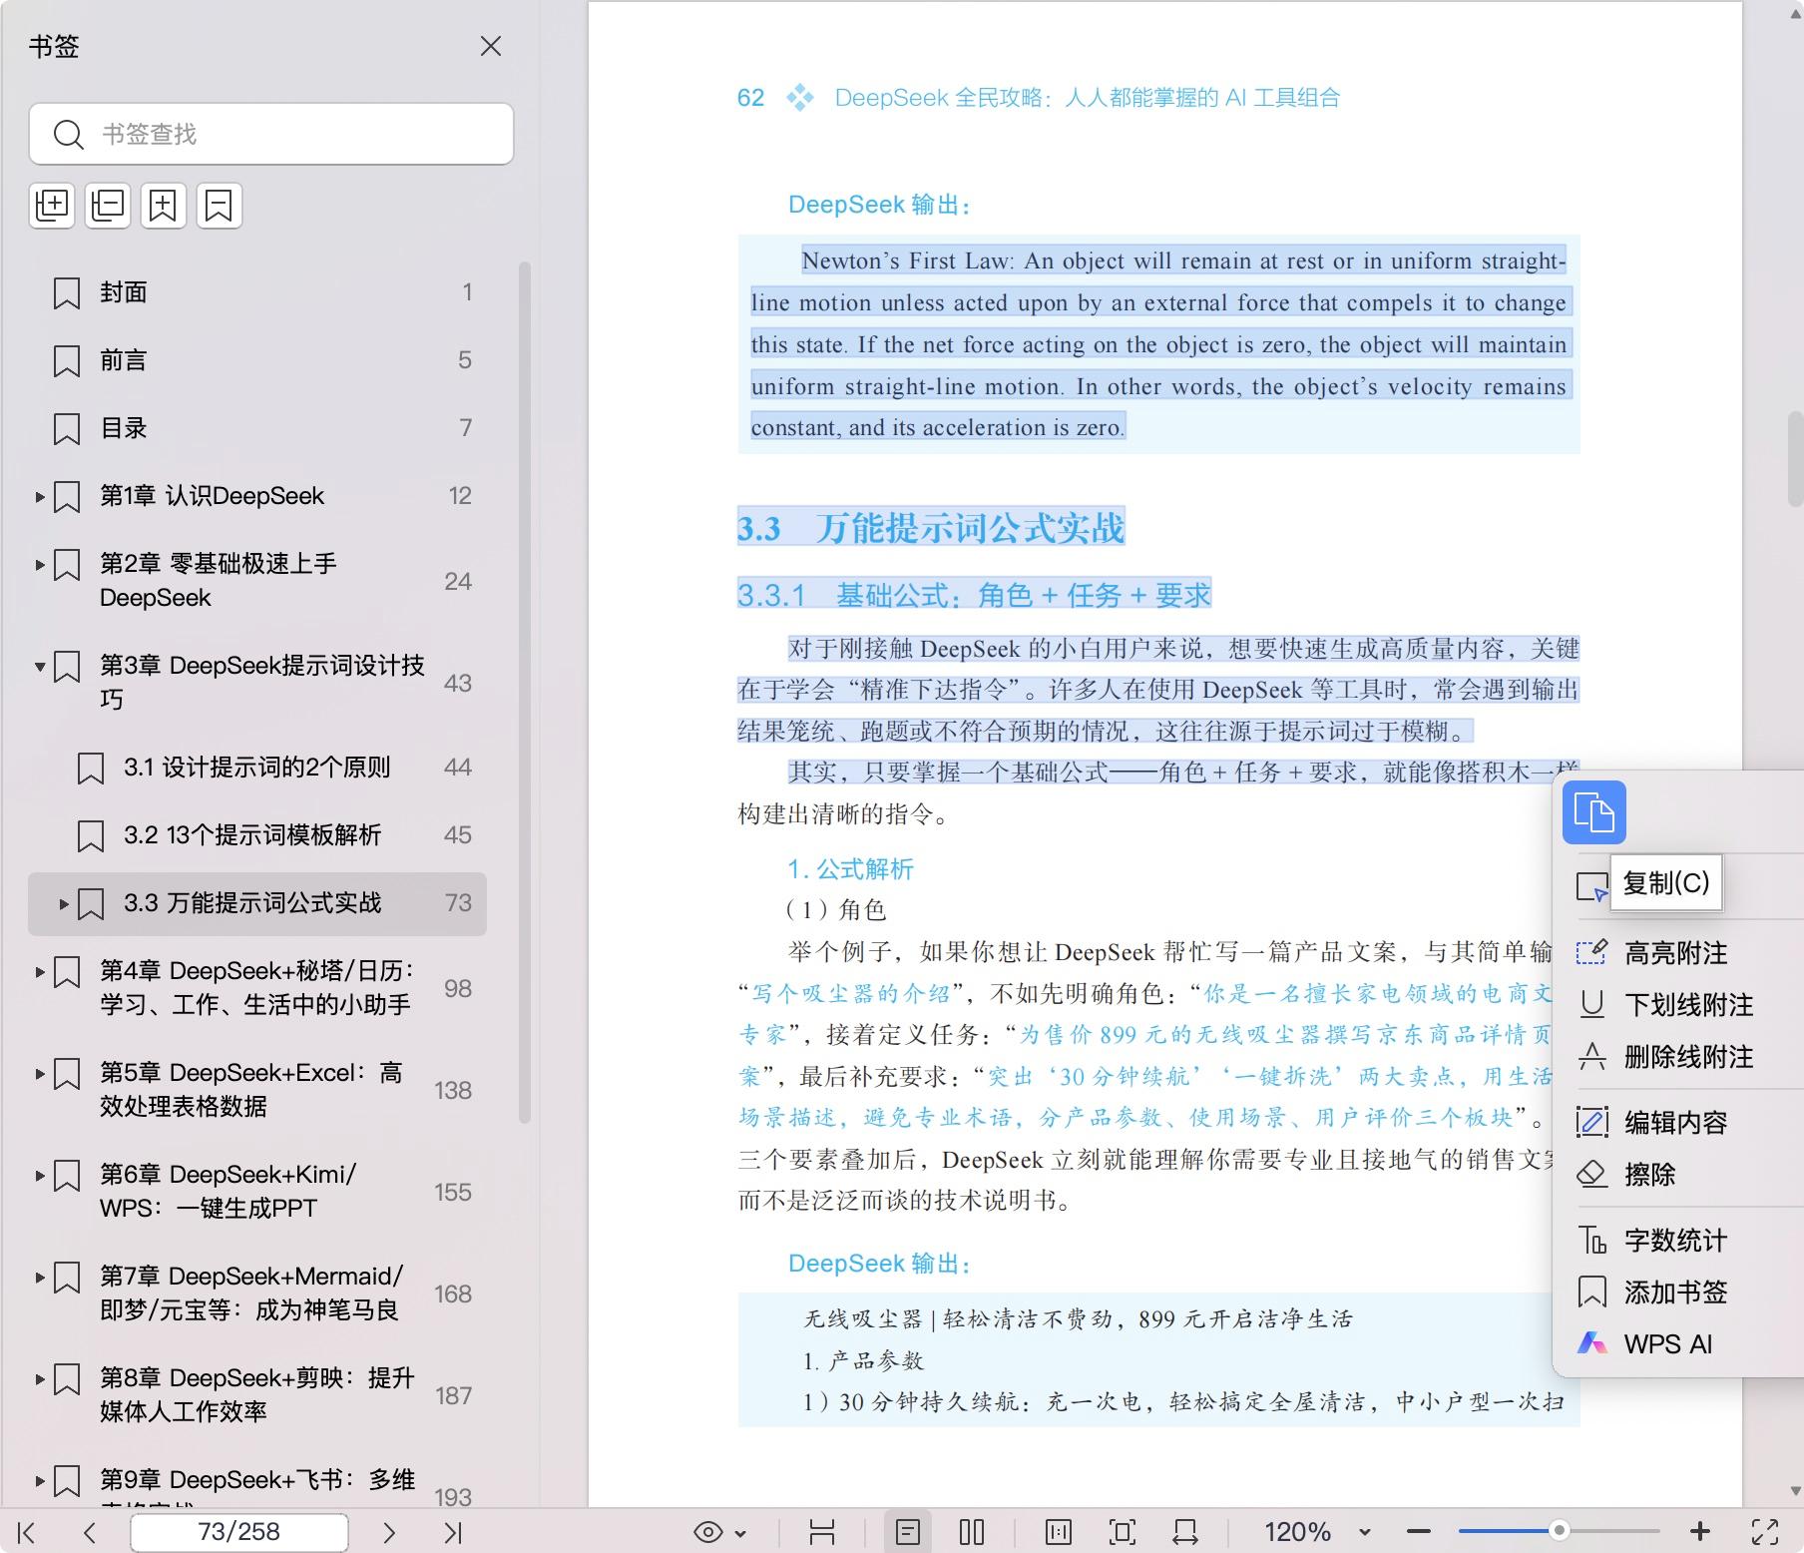Click the actual size 1:1 icon
The image size is (1804, 1553).
point(1059,1532)
